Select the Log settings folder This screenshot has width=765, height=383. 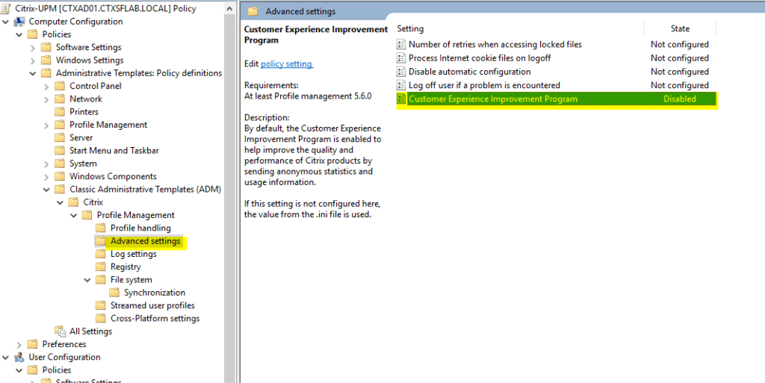133,254
